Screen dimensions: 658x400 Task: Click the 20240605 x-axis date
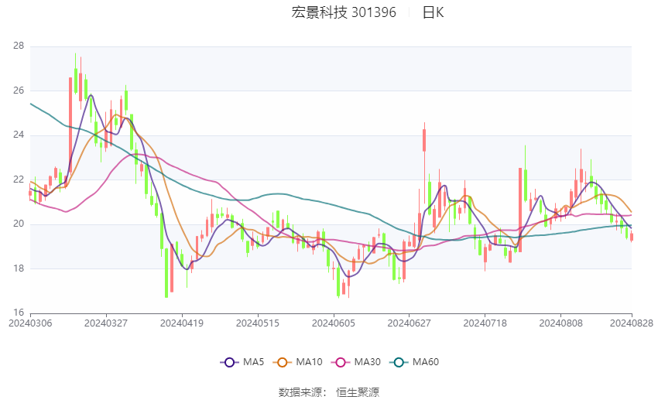pyautogui.click(x=334, y=321)
